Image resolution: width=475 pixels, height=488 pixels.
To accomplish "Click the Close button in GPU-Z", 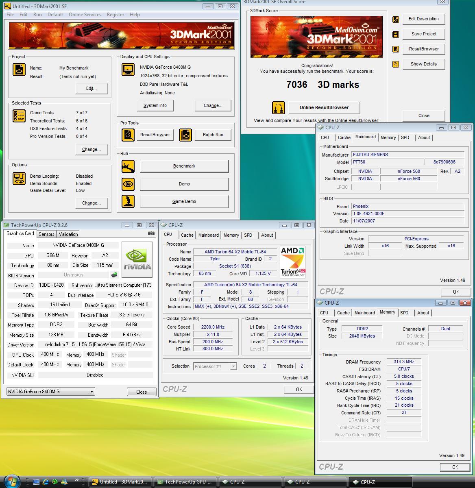I will click(x=142, y=392).
